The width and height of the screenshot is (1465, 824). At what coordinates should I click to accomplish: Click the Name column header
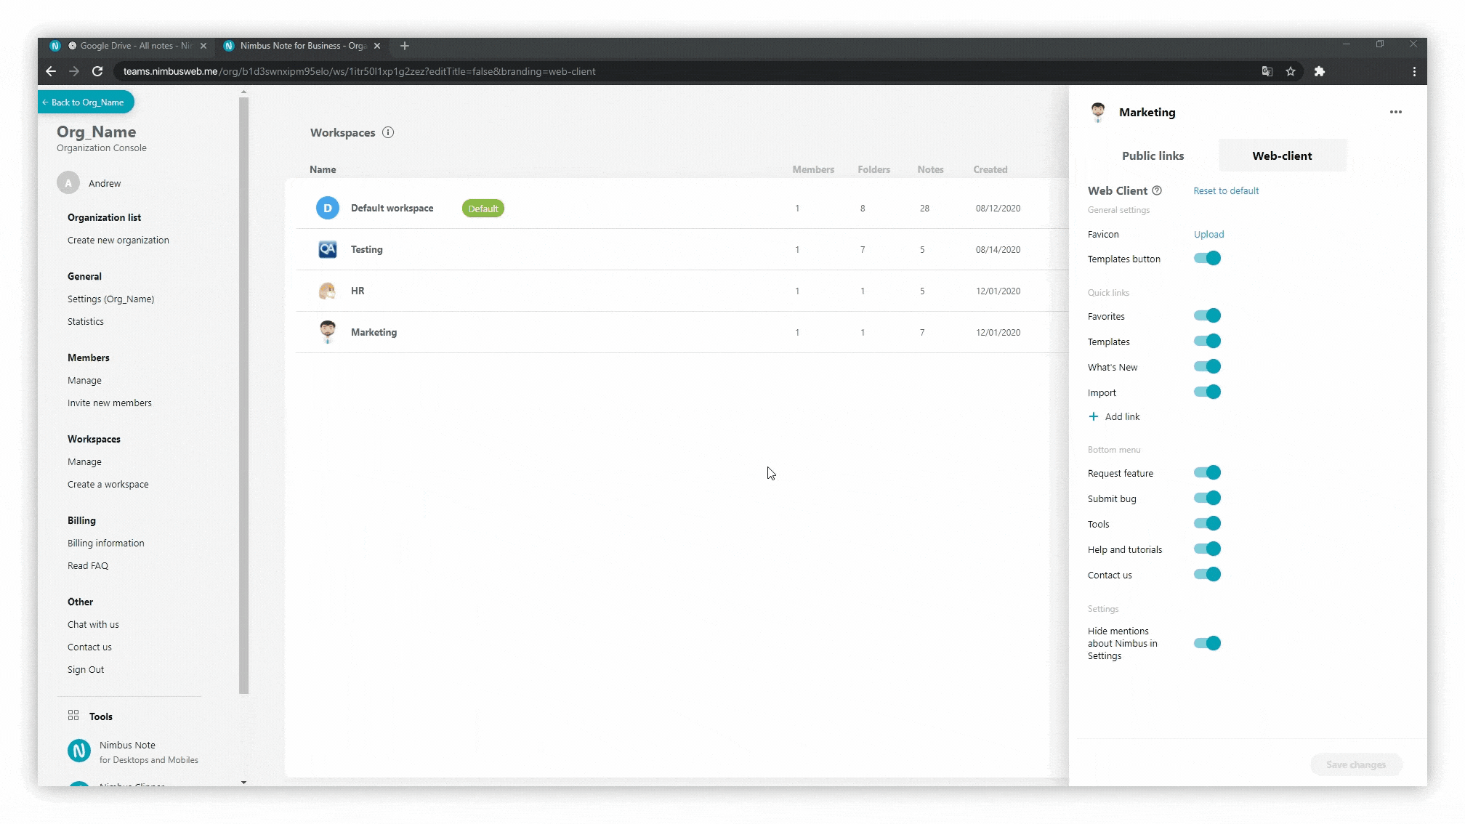click(x=323, y=169)
